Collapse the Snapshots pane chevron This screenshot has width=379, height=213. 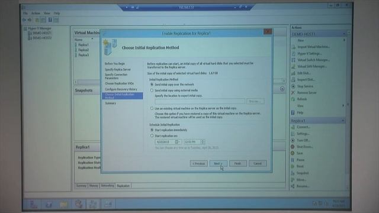pyautogui.click(x=282, y=89)
